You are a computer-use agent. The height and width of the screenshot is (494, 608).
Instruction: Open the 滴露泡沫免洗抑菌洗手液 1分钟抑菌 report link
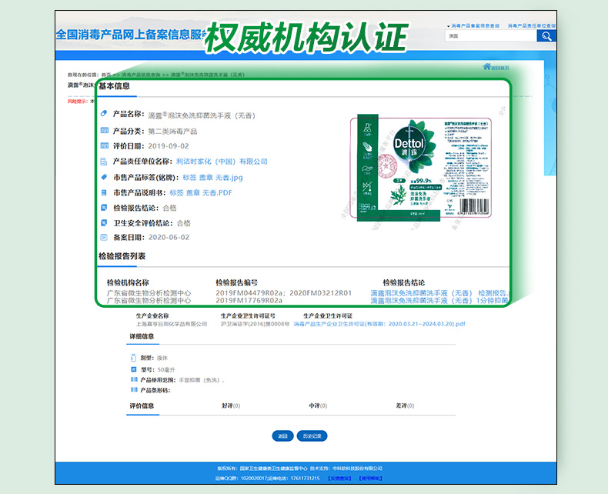click(439, 301)
